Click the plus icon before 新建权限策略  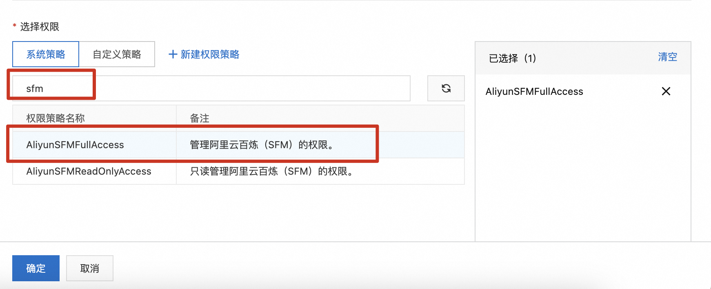click(x=173, y=54)
